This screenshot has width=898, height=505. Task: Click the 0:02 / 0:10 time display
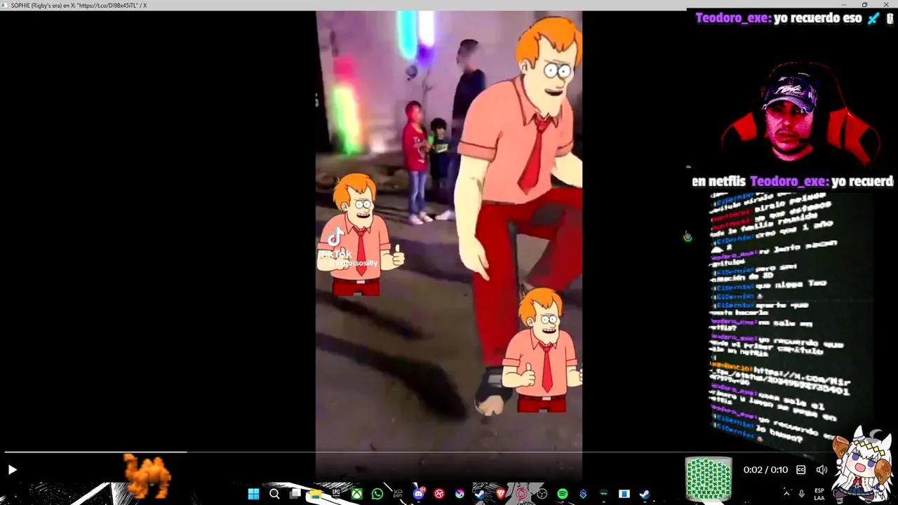coord(765,470)
